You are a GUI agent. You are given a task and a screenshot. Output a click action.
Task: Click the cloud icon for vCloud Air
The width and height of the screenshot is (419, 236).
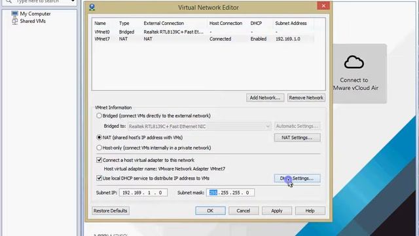tap(354, 62)
